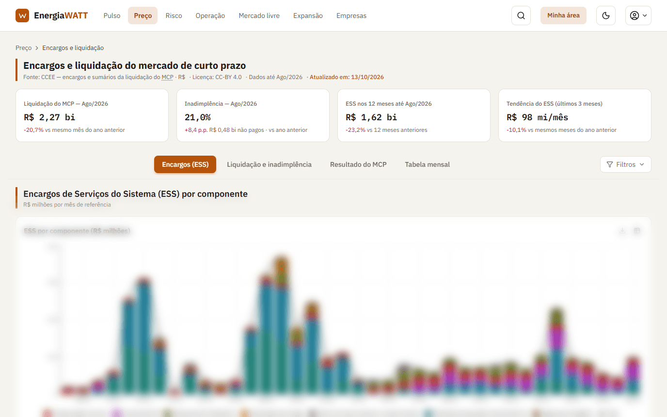This screenshot has height=417, width=667.
Task: Open the search magnifier button
Action: pos(521,16)
